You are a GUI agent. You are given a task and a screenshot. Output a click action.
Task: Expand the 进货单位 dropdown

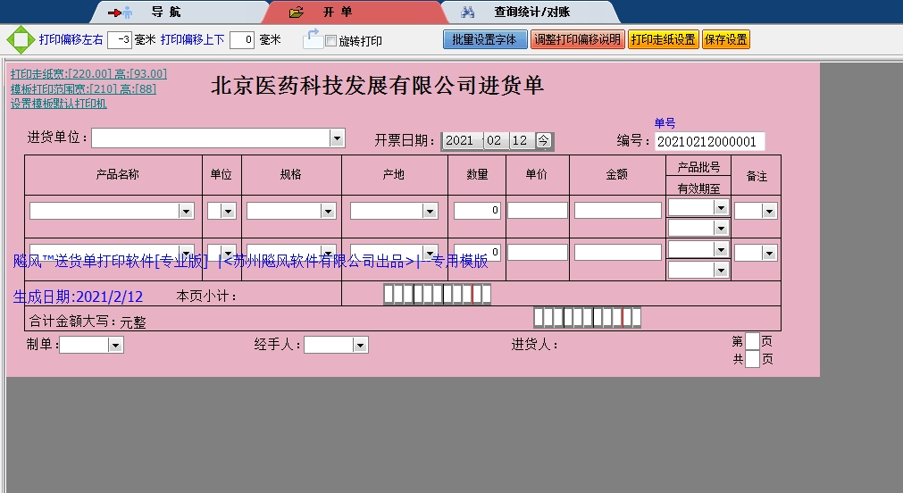tap(337, 138)
